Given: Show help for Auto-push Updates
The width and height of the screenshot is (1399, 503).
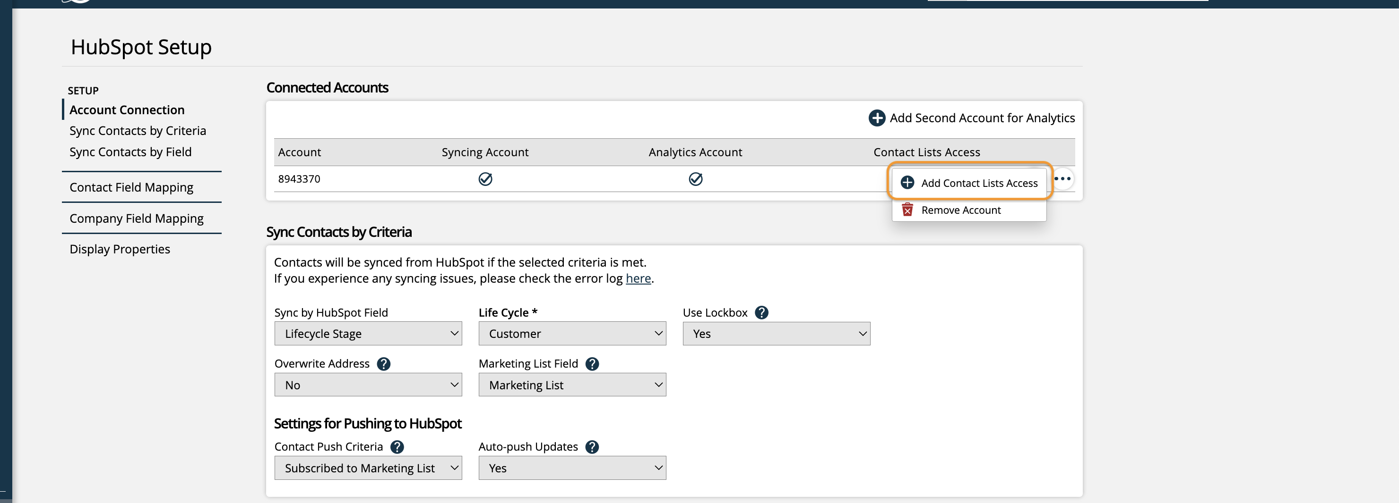Looking at the screenshot, I should (x=592, y=447).
